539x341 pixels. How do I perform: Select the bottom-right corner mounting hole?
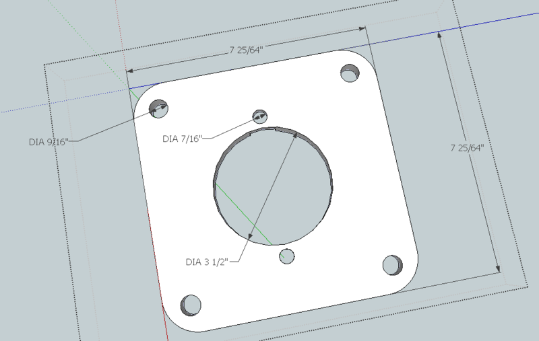click(393, 265)
